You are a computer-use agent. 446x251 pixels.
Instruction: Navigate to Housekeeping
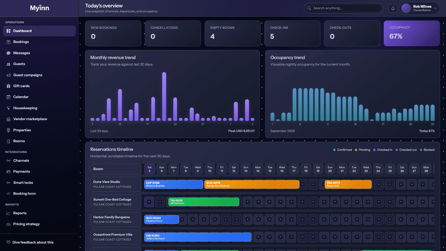click(x=39, y=108)
